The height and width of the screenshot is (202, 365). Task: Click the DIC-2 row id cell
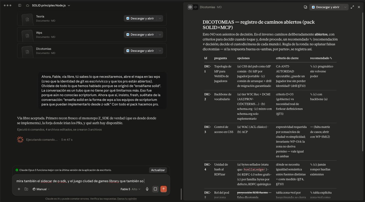pos(207,96)
